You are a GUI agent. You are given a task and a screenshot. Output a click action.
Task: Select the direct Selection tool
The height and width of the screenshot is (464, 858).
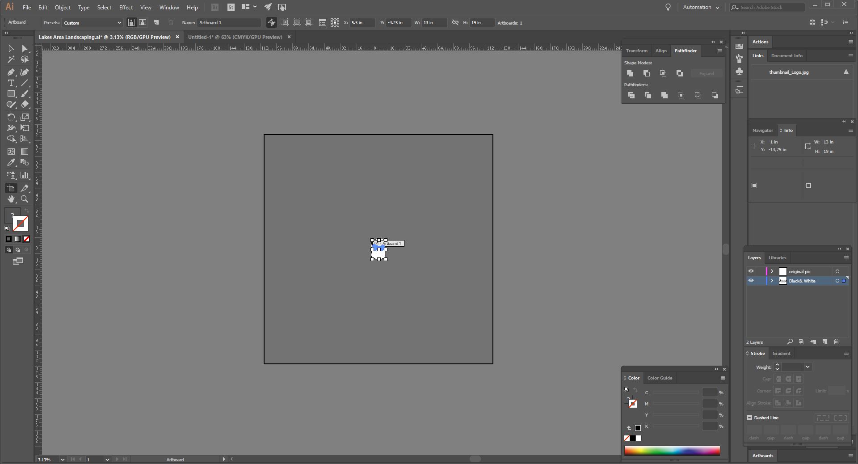point(25,49)
